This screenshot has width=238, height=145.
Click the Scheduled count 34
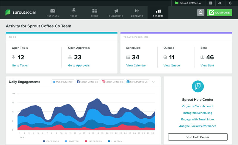coord(136,57)
